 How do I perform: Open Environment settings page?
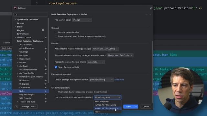pos(23,34)
